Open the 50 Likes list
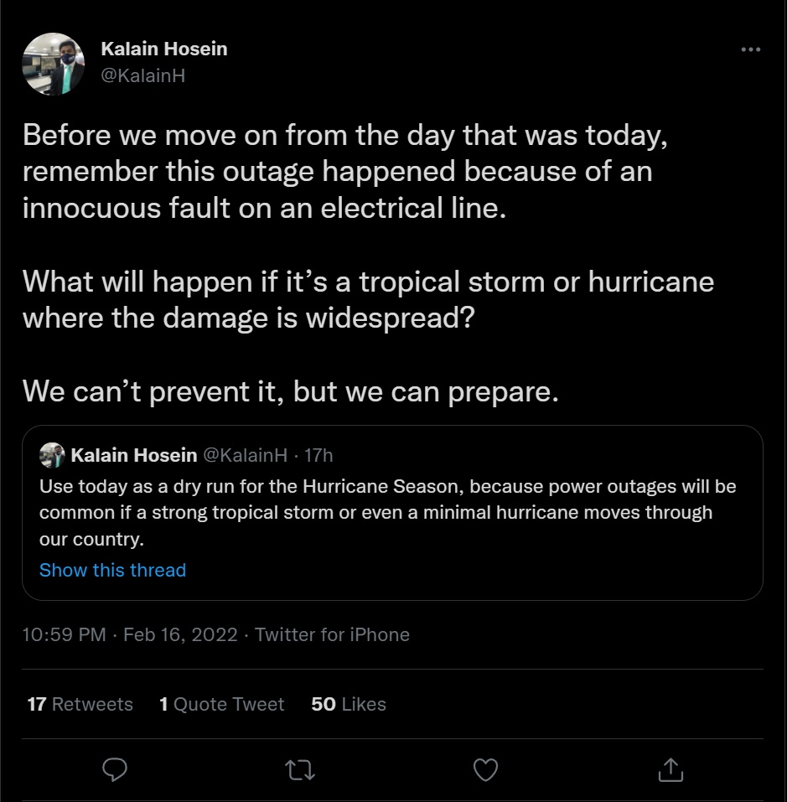 [349, 704]
